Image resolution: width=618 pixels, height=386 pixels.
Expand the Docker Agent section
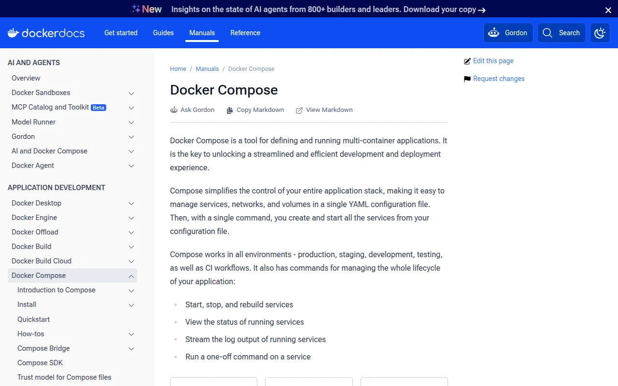pos(131,166)
